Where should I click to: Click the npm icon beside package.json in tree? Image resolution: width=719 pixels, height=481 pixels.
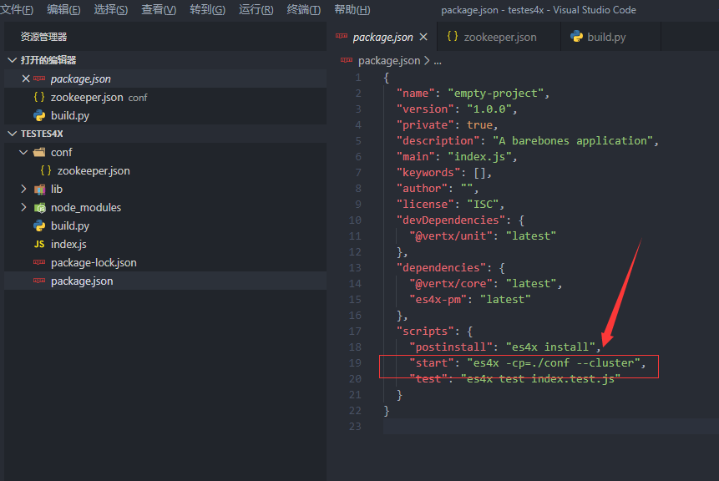(39, 281)
